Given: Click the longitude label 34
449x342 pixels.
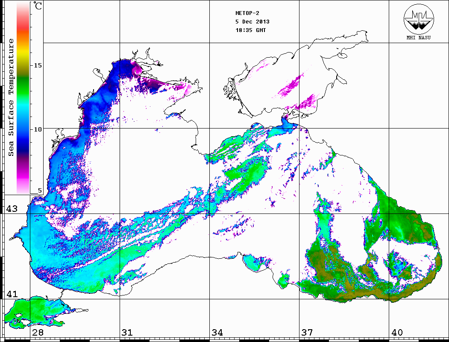Looking at the screenshot, I should 217,333.
